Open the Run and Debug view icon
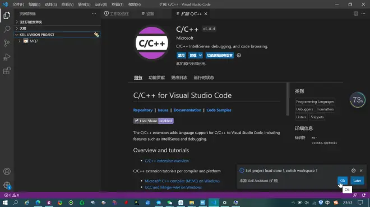This screenshot has height=207, width=370. 7,57
